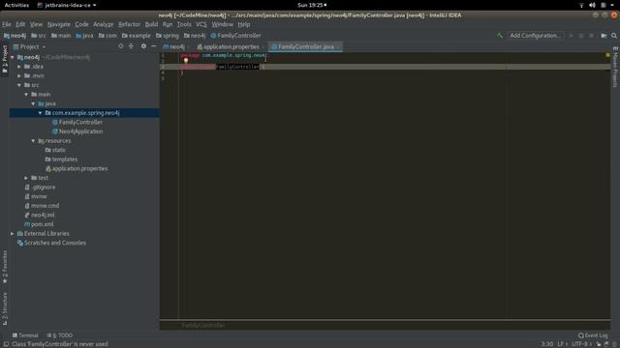Collapse the src folder
The width and height of the screenshot is (620, 348).
click(x=19, y=85)
